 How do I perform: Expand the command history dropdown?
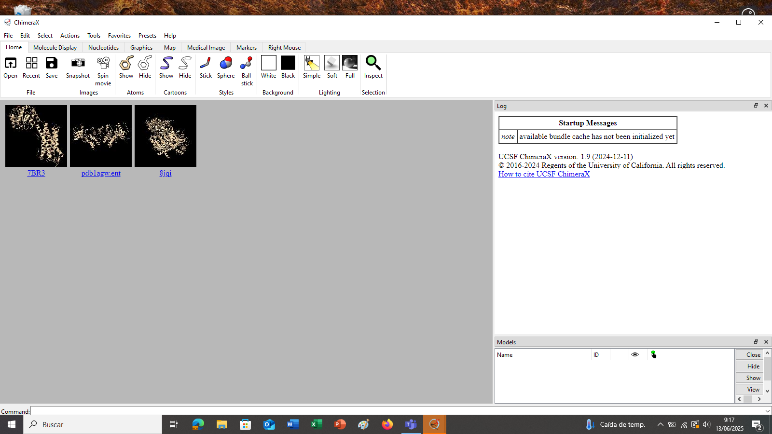(x=768, y=411)
